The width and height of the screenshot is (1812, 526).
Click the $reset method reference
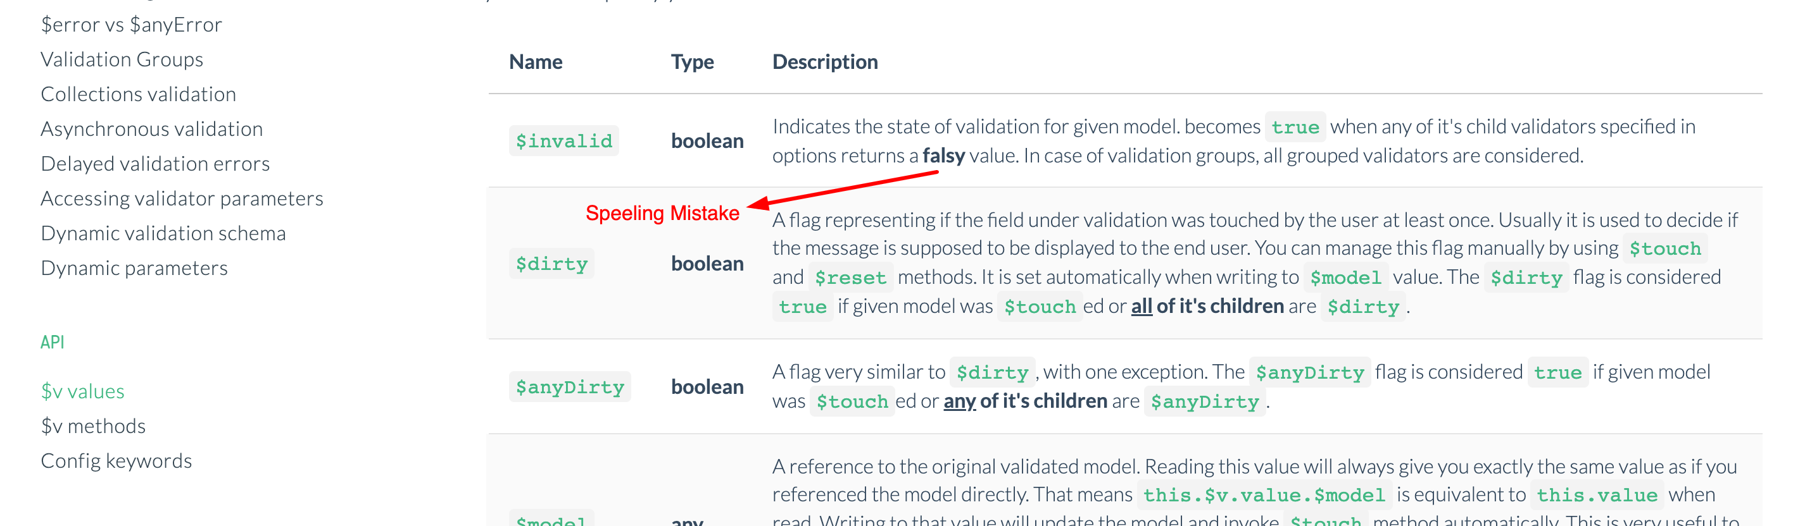(852, 278)
